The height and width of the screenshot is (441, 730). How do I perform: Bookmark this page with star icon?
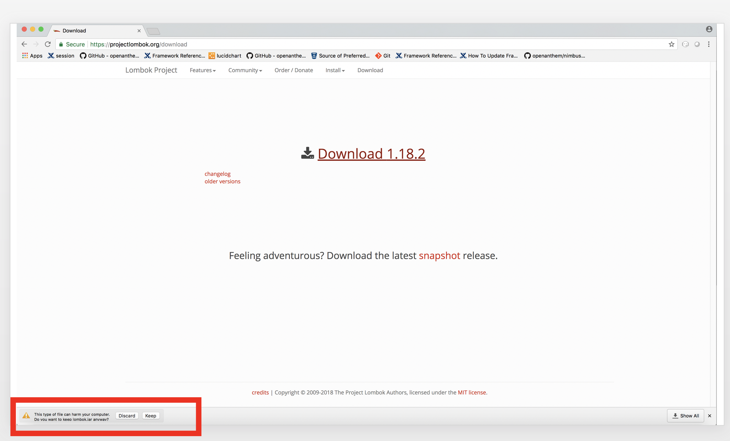click(x=671, y=44)
